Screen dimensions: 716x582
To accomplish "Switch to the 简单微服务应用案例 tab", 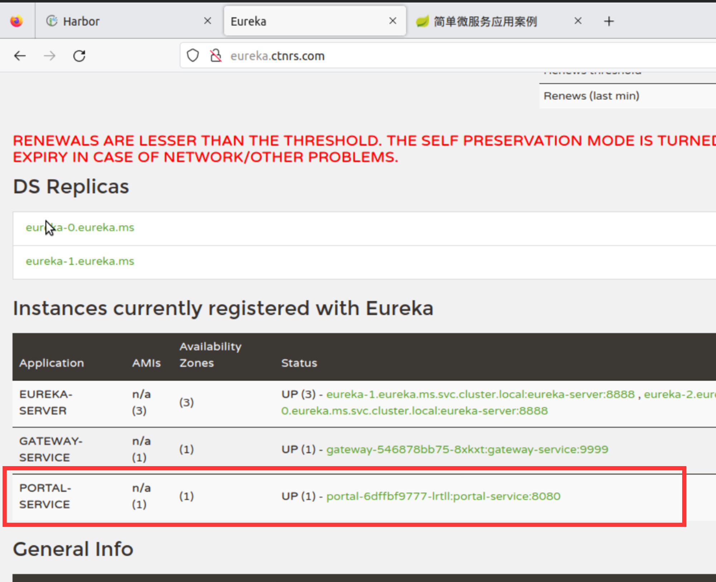I will [x=485, y=21].
